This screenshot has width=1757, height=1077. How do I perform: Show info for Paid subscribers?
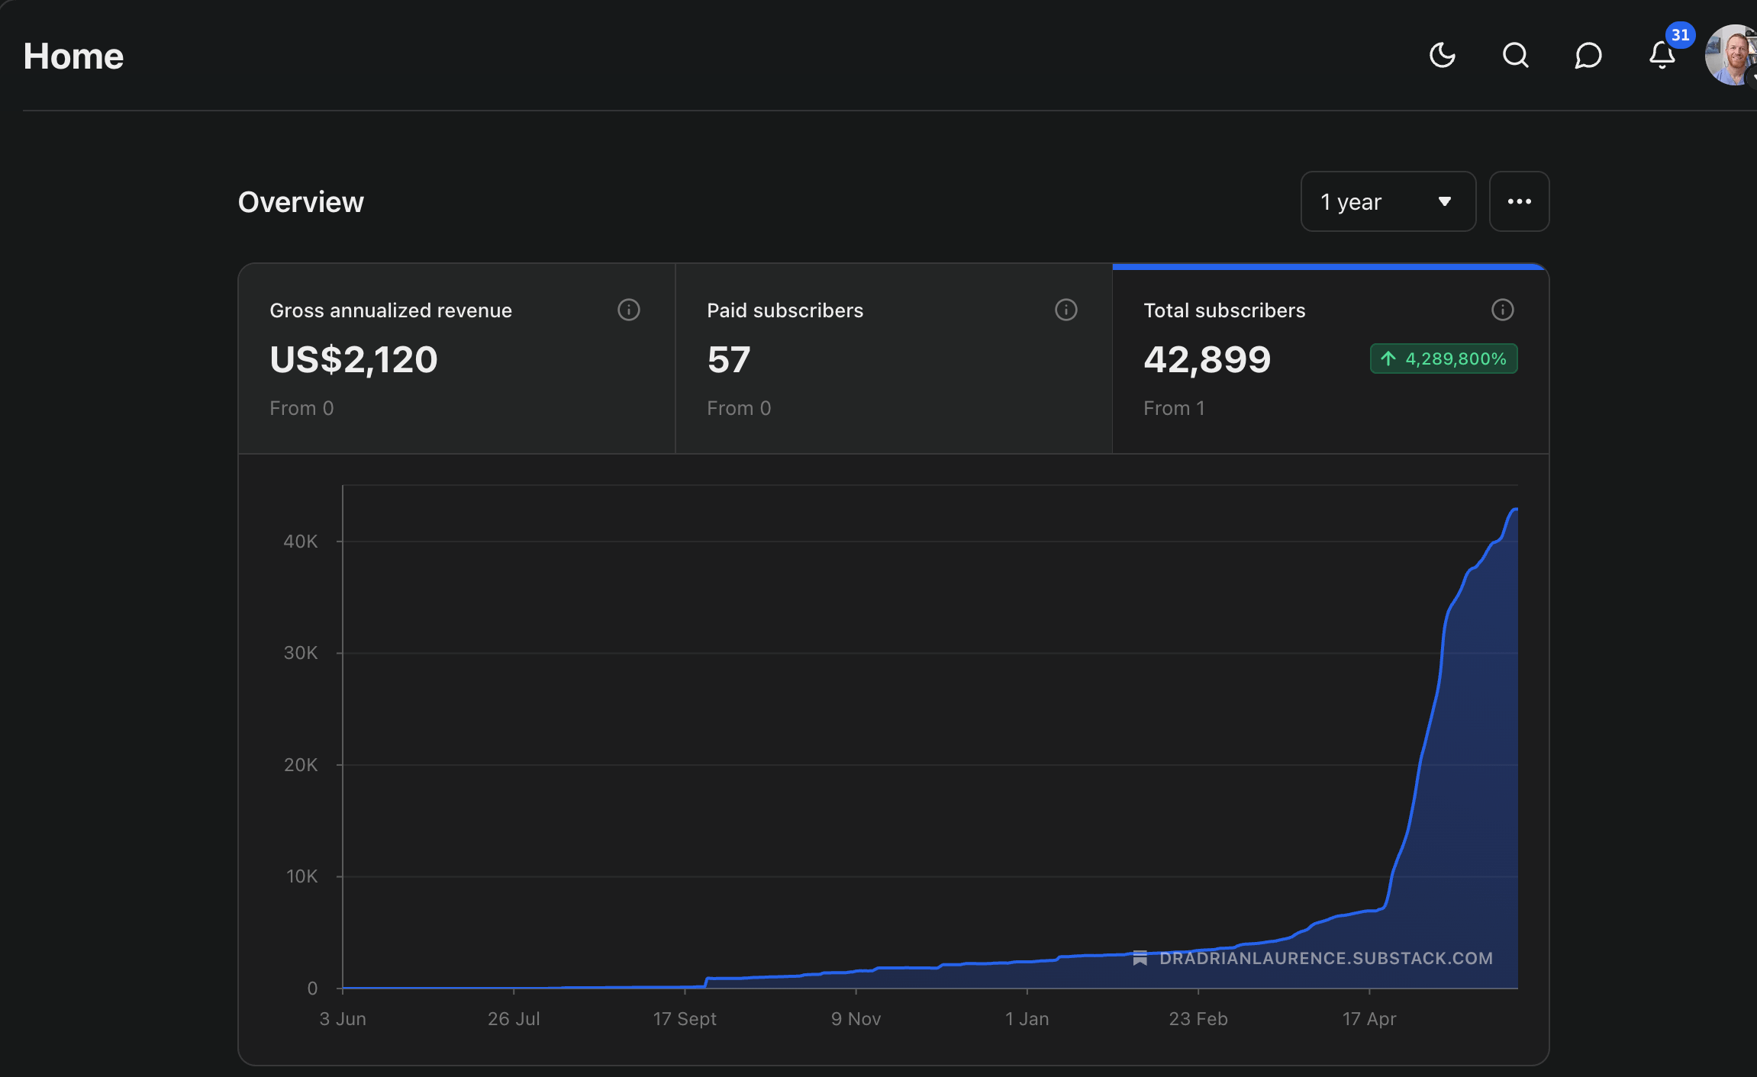point(1066,310)
